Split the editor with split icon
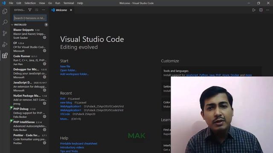 (261, 10)
